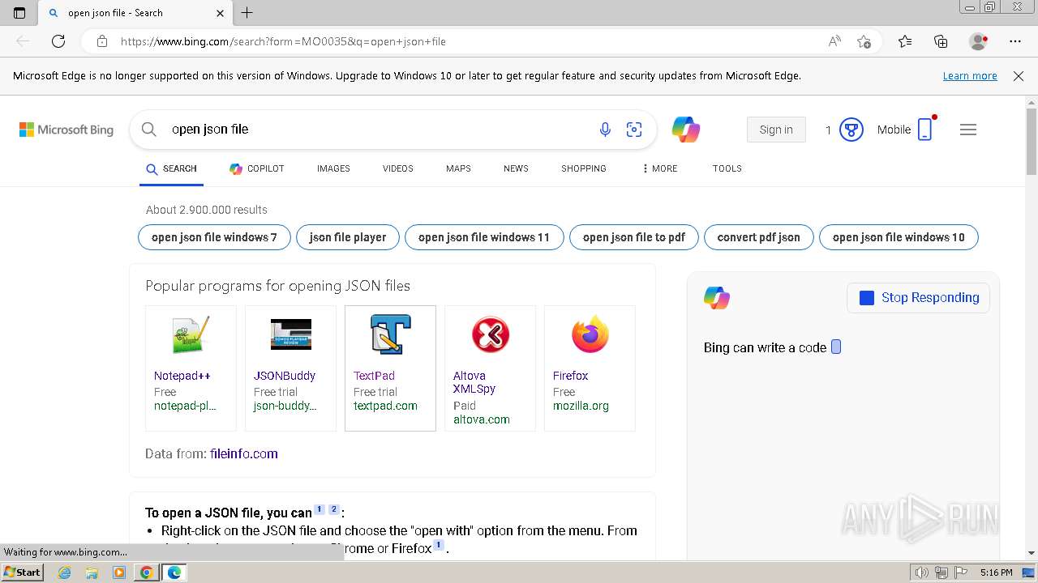
Task: Click the Read aloud icon
Action: [x=834, y=41]
